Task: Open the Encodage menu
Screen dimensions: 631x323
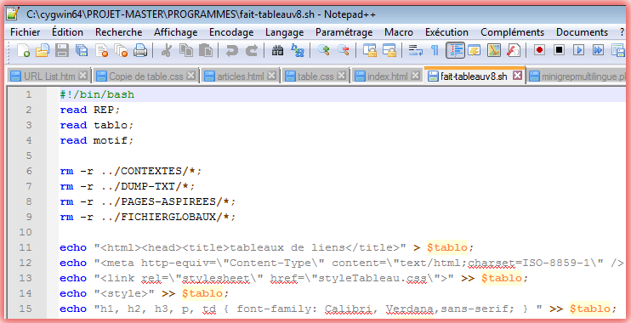Action: (231, 32)
